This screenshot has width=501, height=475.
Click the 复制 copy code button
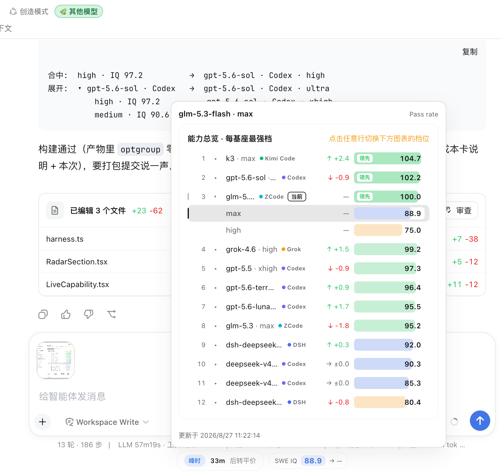coord(470,52)
